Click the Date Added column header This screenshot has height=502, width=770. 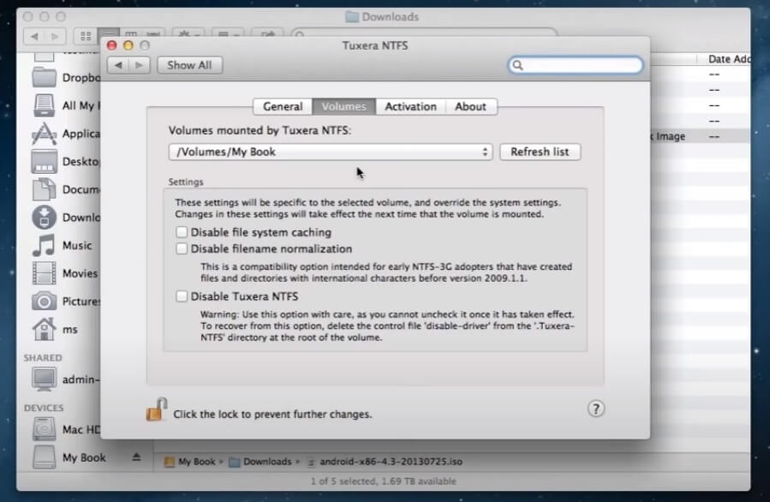coord(728,59)
